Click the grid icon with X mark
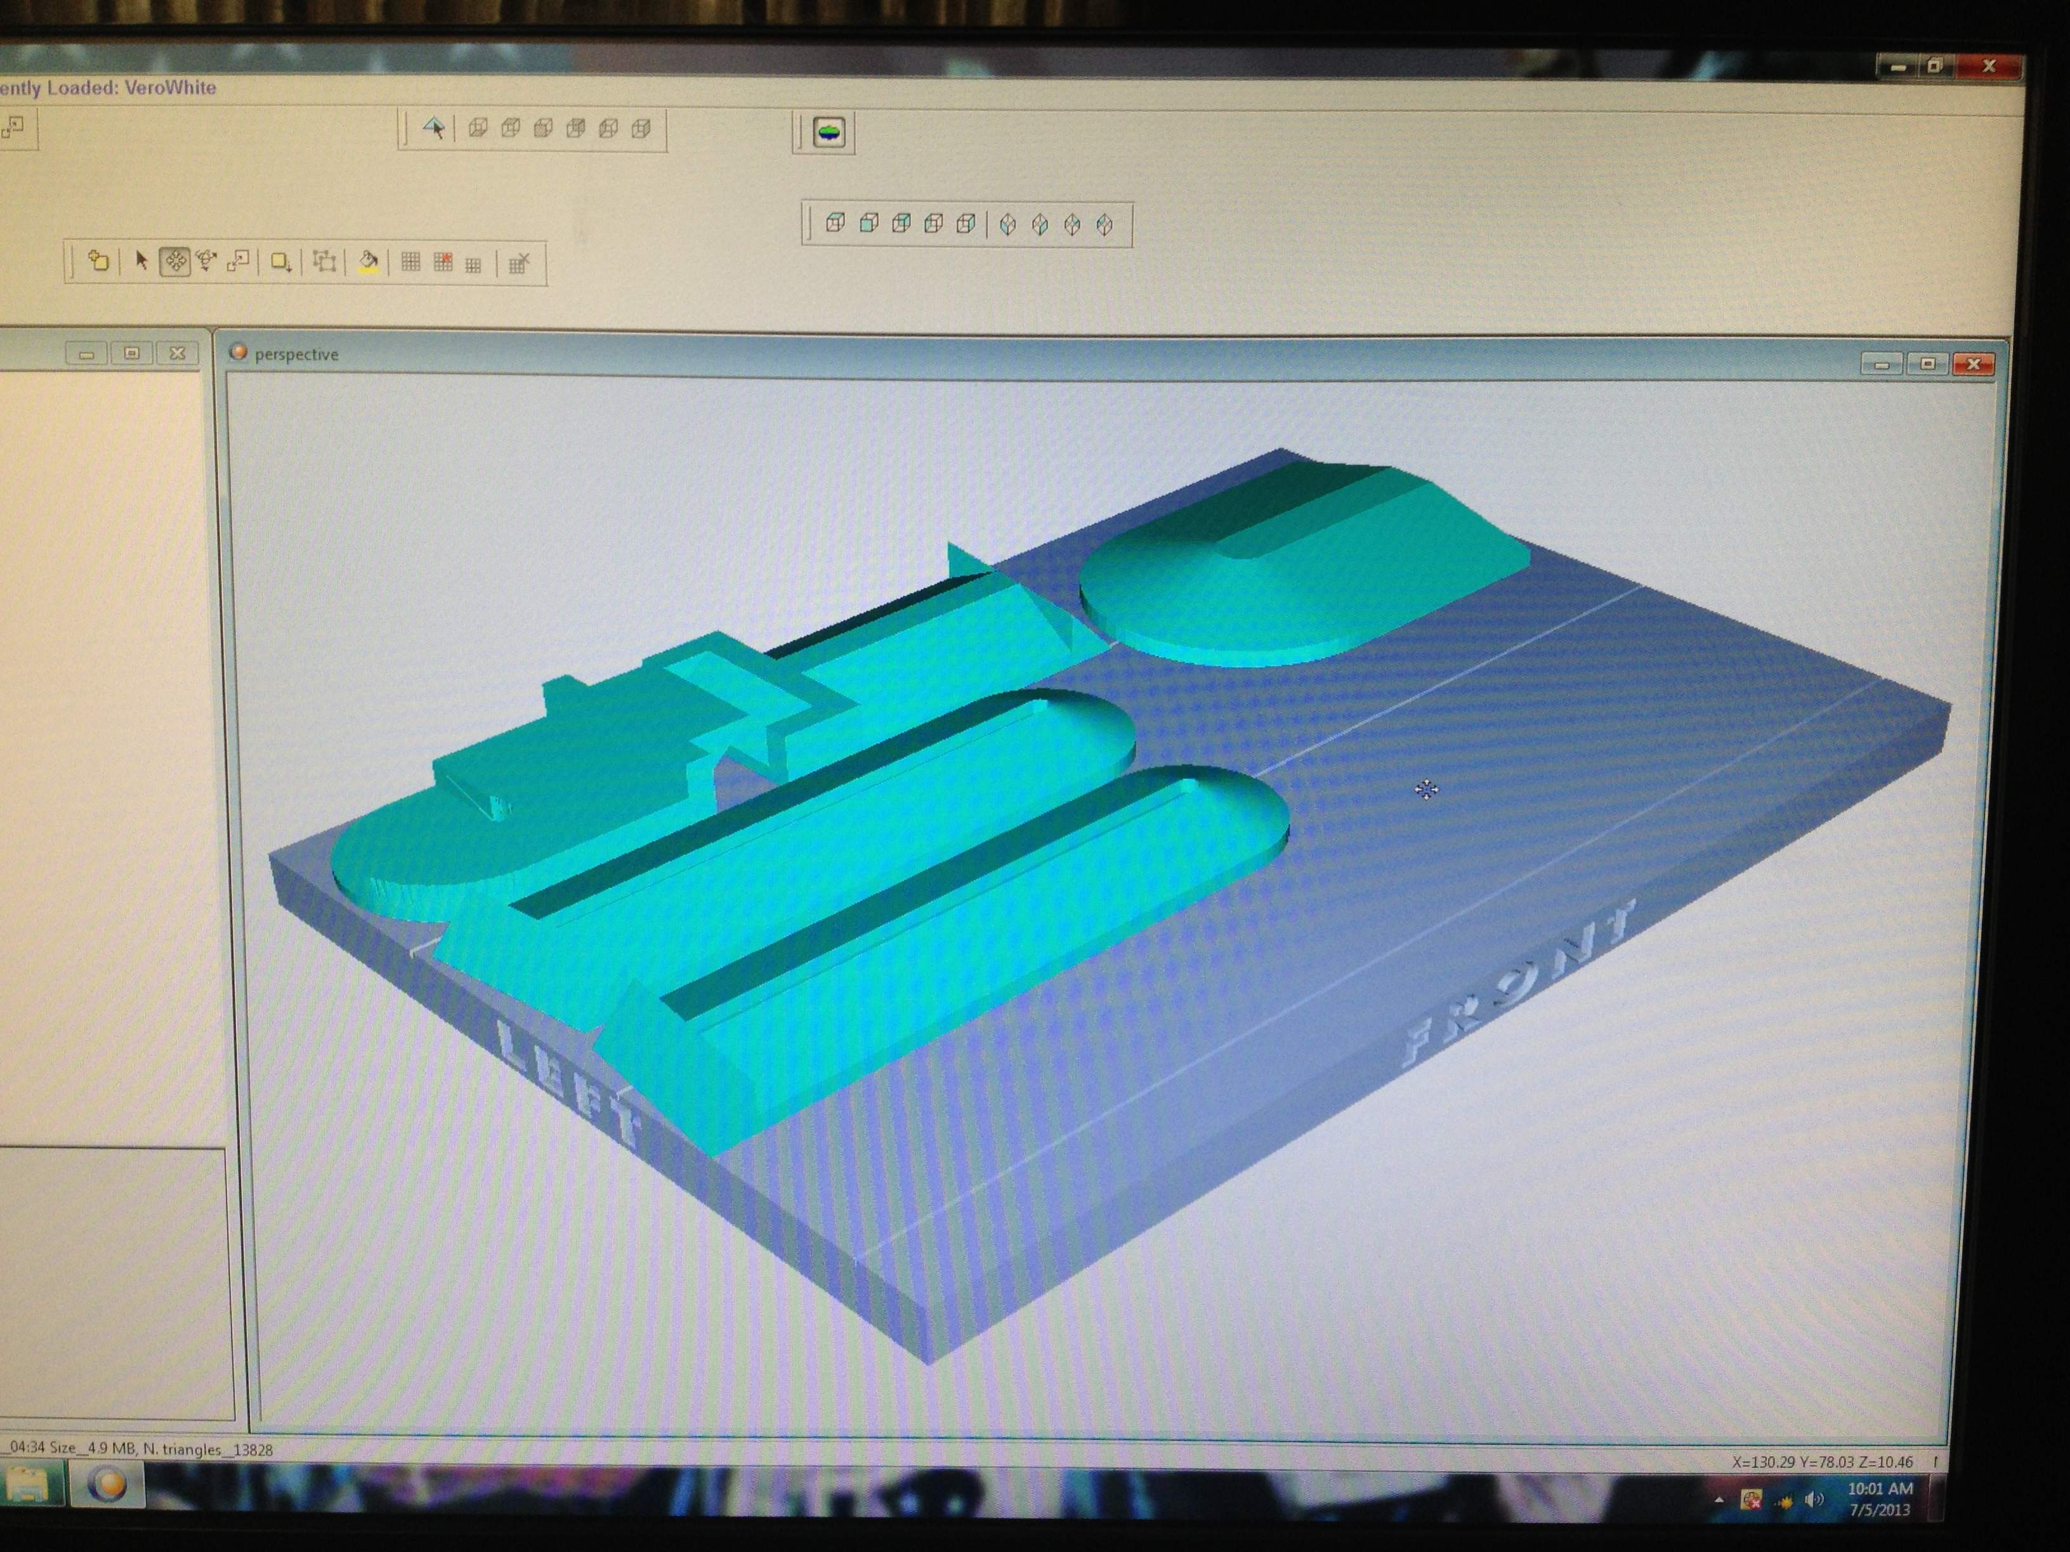2070x1552 pixels. [x=520, y=263]
